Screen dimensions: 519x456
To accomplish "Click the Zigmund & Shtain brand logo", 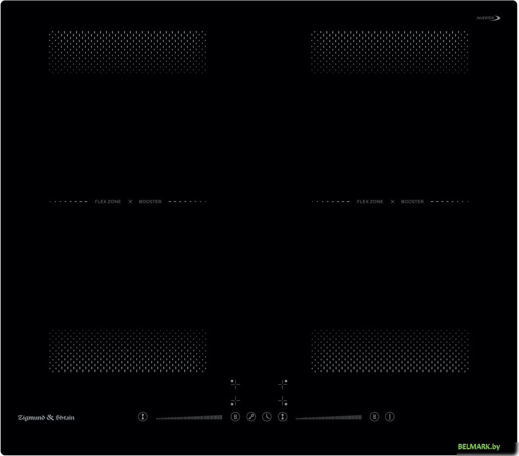I will 46,418.
